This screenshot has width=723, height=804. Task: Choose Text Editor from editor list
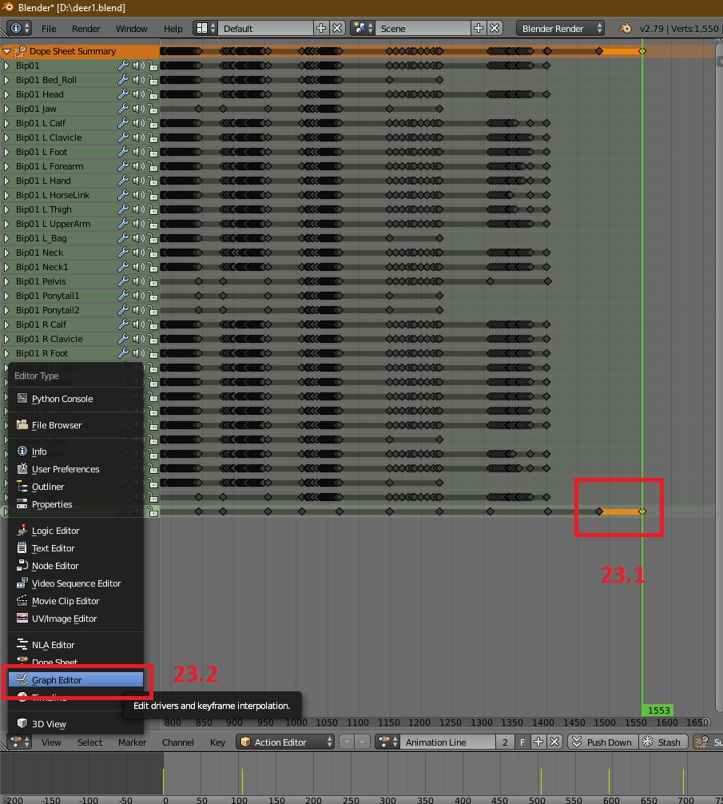(76, 548)
